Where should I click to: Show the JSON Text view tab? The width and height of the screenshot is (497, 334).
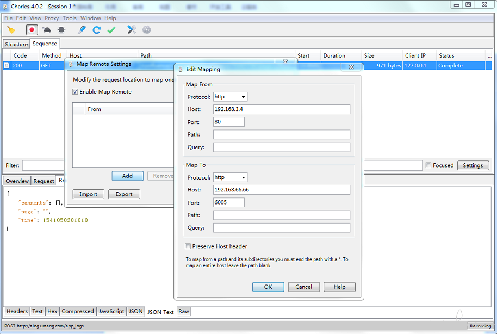click(160, 312)
